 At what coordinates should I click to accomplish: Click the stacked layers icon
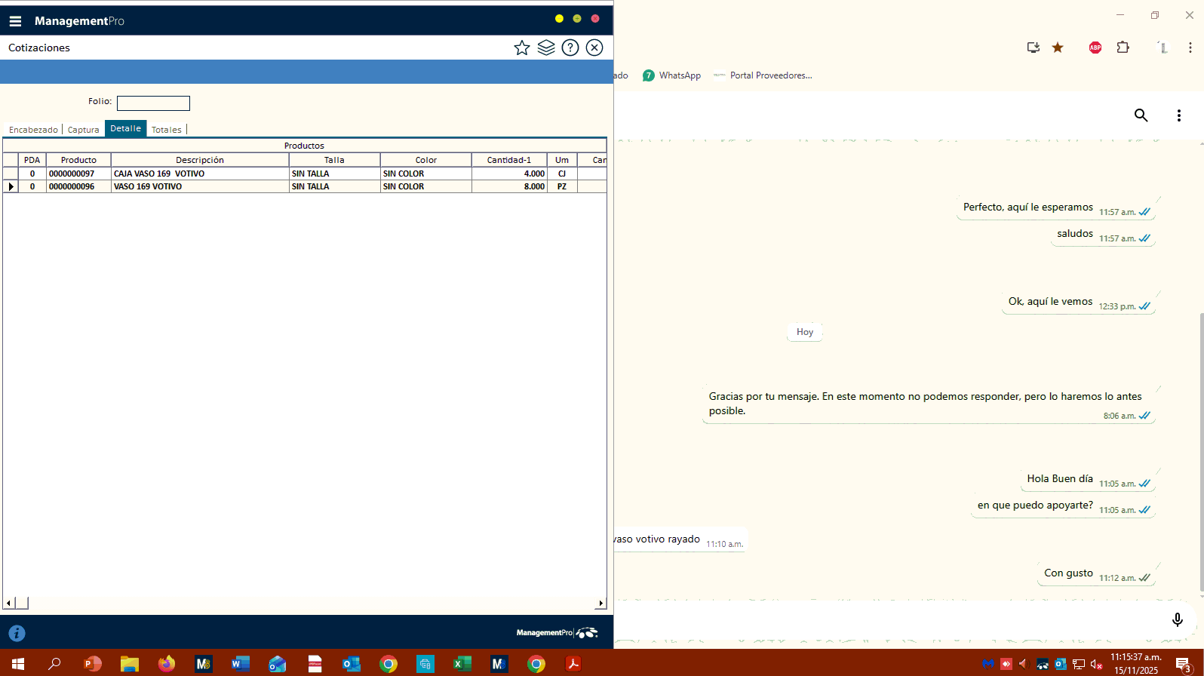point(546,48)
